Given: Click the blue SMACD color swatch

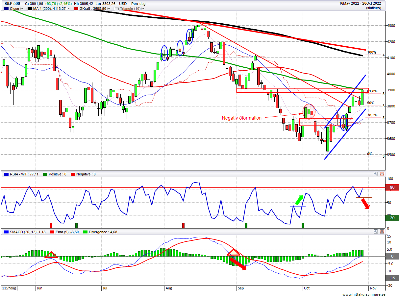Looking at the screenshot, I should point(6,232).
